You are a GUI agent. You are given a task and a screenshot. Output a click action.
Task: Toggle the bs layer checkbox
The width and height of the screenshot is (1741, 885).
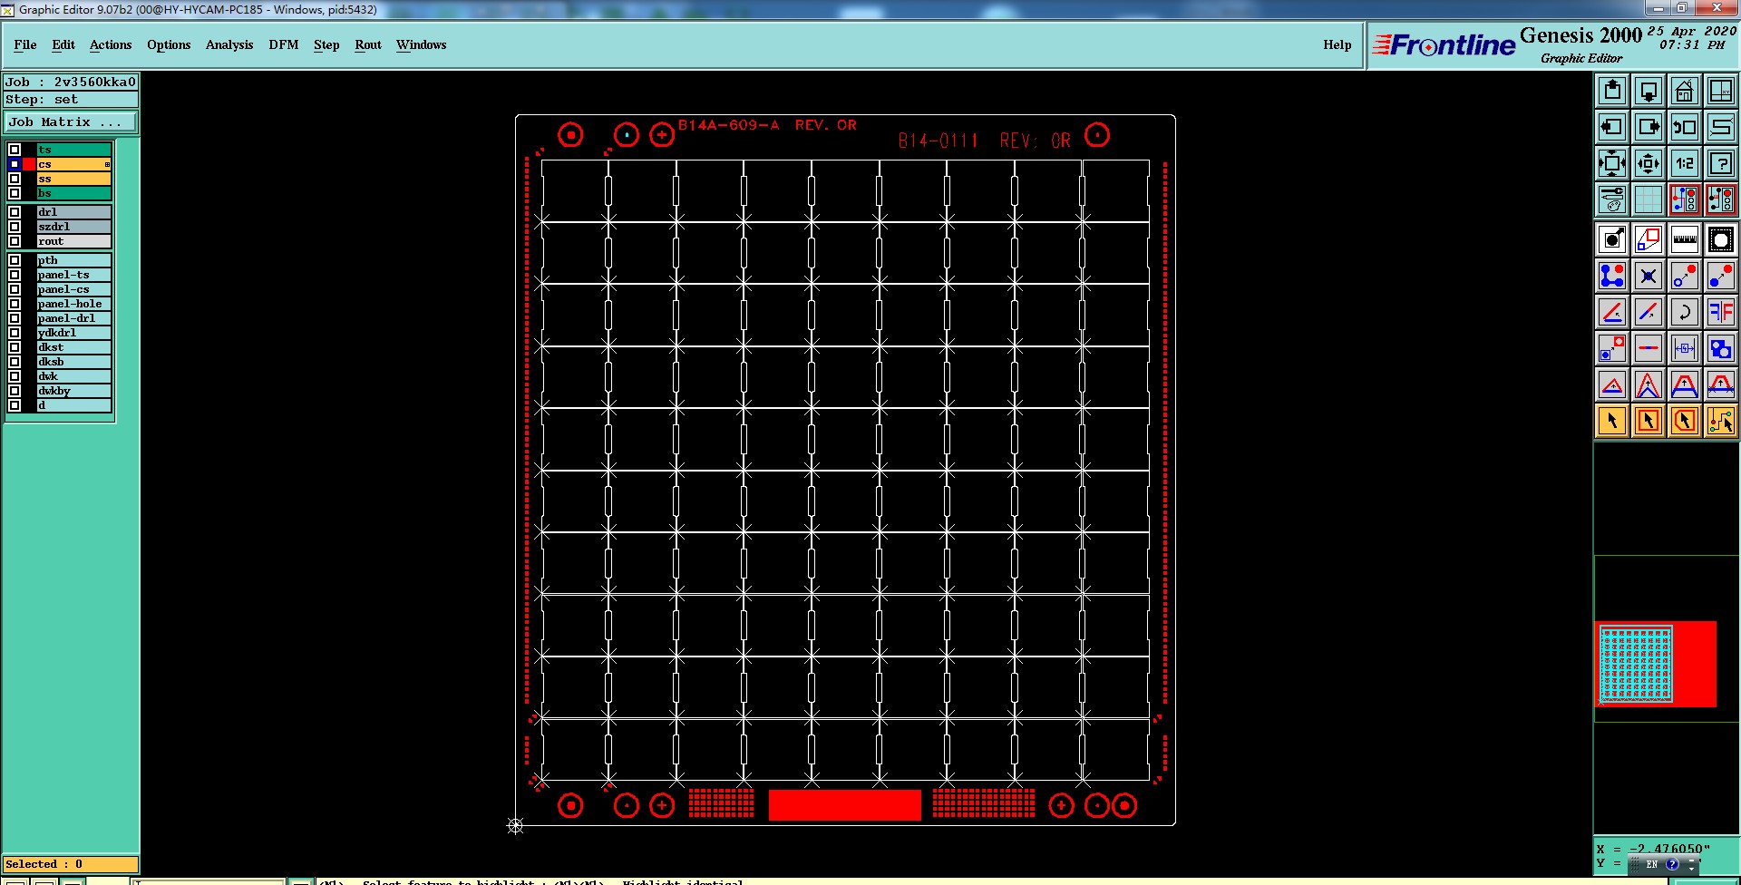pyautogui.click(x=15, y=193)
